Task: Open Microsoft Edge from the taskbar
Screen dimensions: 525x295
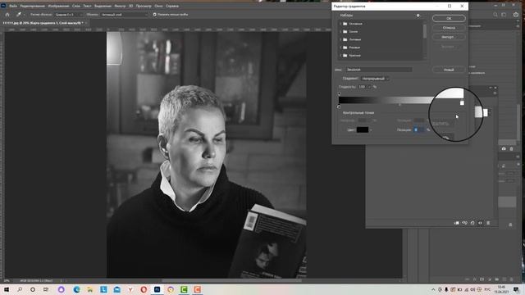Action: coord(76,289)
